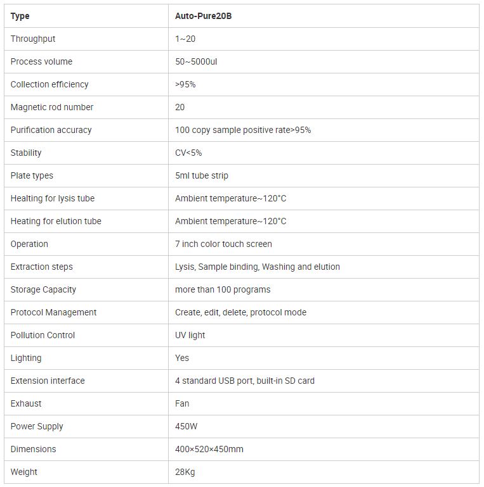Screen dimensions: 484x487
Task: Click the Throughput row label
Action: tap(33, 39)
